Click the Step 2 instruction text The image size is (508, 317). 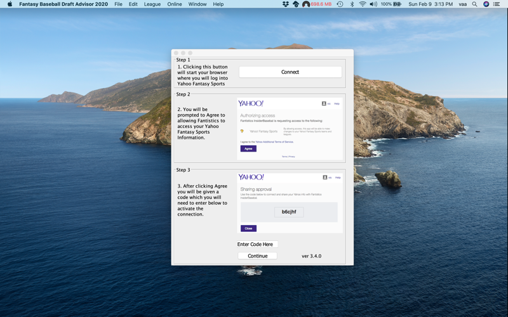coord(201,123)
